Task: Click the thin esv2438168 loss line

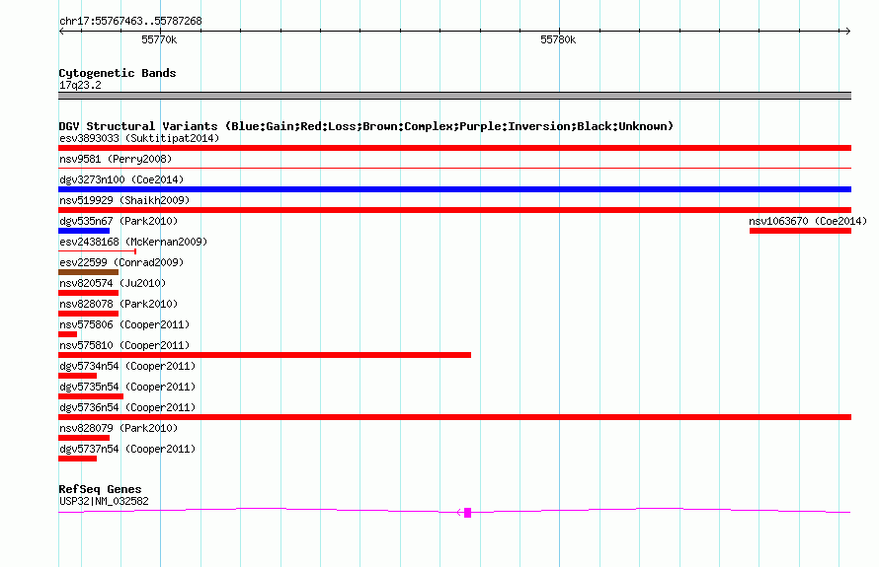Action: click(98, 251)
